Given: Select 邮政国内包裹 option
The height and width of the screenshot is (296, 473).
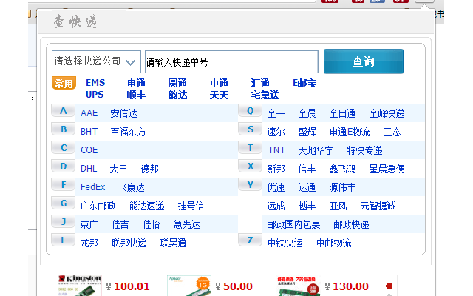Looking at the screenshot, I should point(293,224).
